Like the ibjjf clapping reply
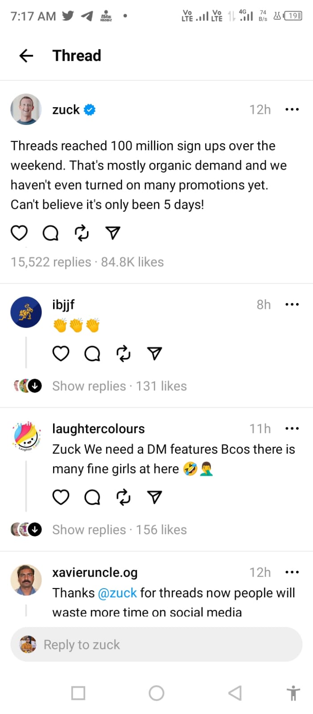Screen dimensions: 313x714 (x=61, y=353)
